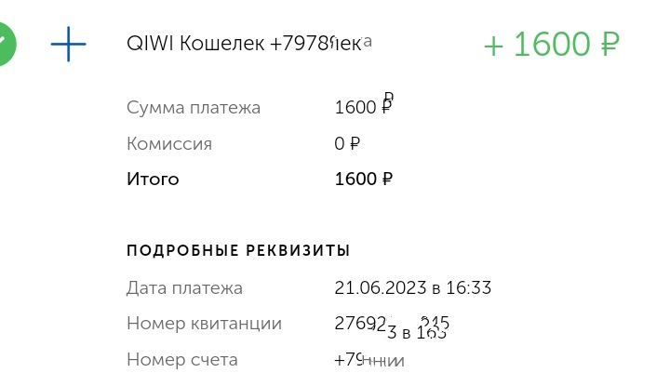Select the date 21.06.2023 в 16:33
This screenshot has width=670, height=386.
[x=412, y=288]
